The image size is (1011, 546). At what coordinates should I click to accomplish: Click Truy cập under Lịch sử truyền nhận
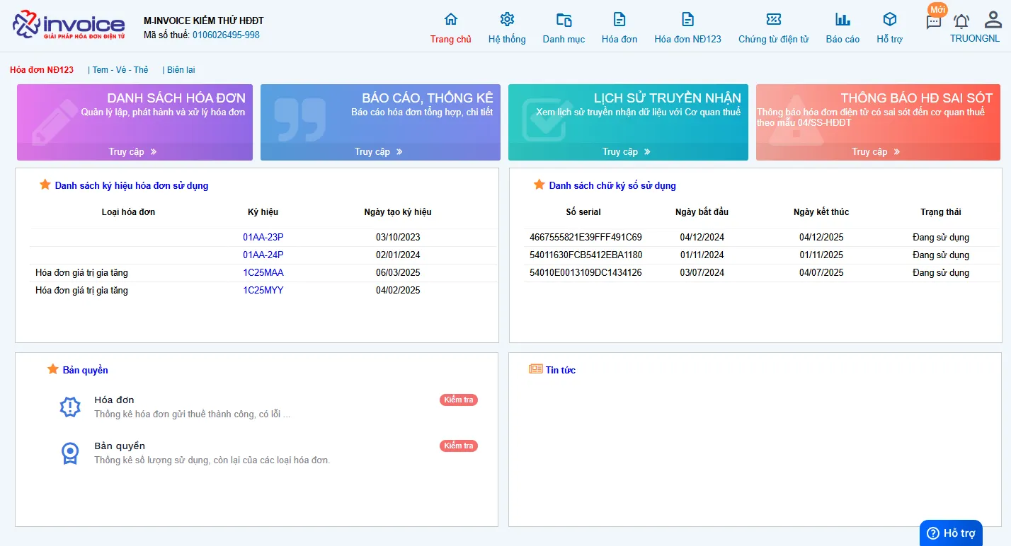tap(627, 151)
